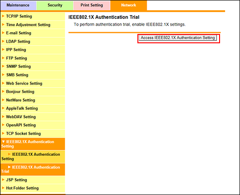Go to E-mail Setting
The image size is (240, 195).
[33, 33]
